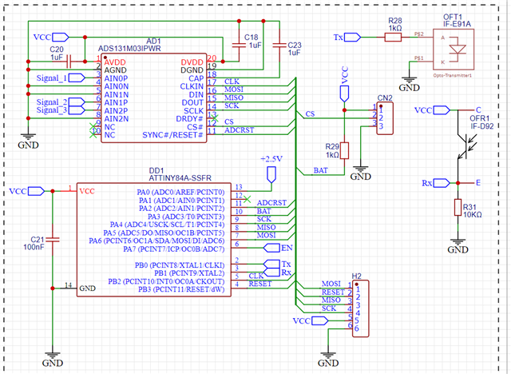Click the PB3 (PCINT11/RESET/dW) pin name
Viewport: 511px width, 374px height.
click(x=181, y=289)
